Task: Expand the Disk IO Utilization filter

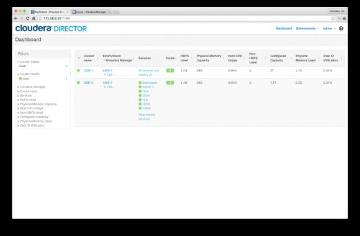Action: coord(31,125)
